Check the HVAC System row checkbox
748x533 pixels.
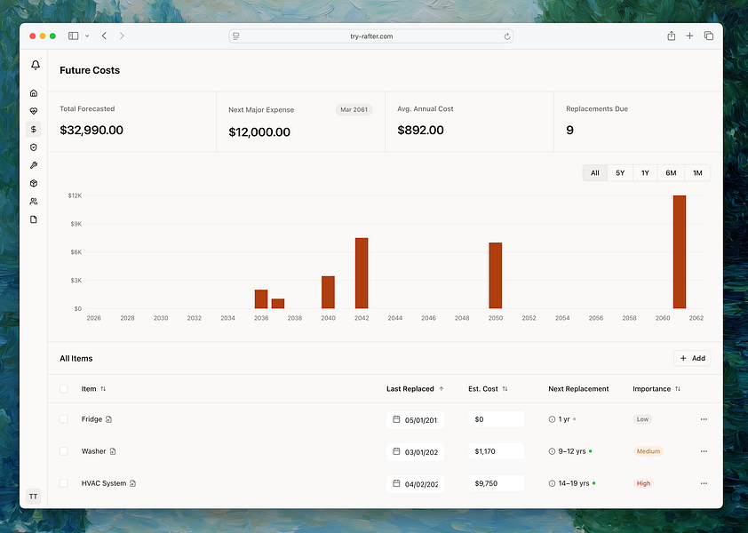(63, 483)
